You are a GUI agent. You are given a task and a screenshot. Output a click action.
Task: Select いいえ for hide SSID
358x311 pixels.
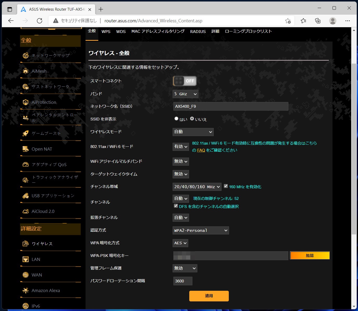pos(192,119)
